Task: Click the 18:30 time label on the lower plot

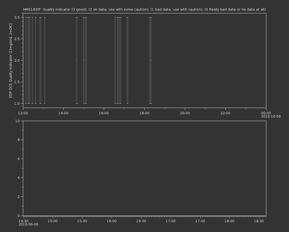Action: pyautogui.click(x=259, y=221)
